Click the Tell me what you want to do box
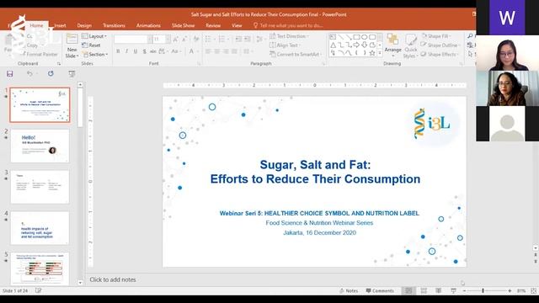This screenshot has height=303, width=539. pos(288,25)
